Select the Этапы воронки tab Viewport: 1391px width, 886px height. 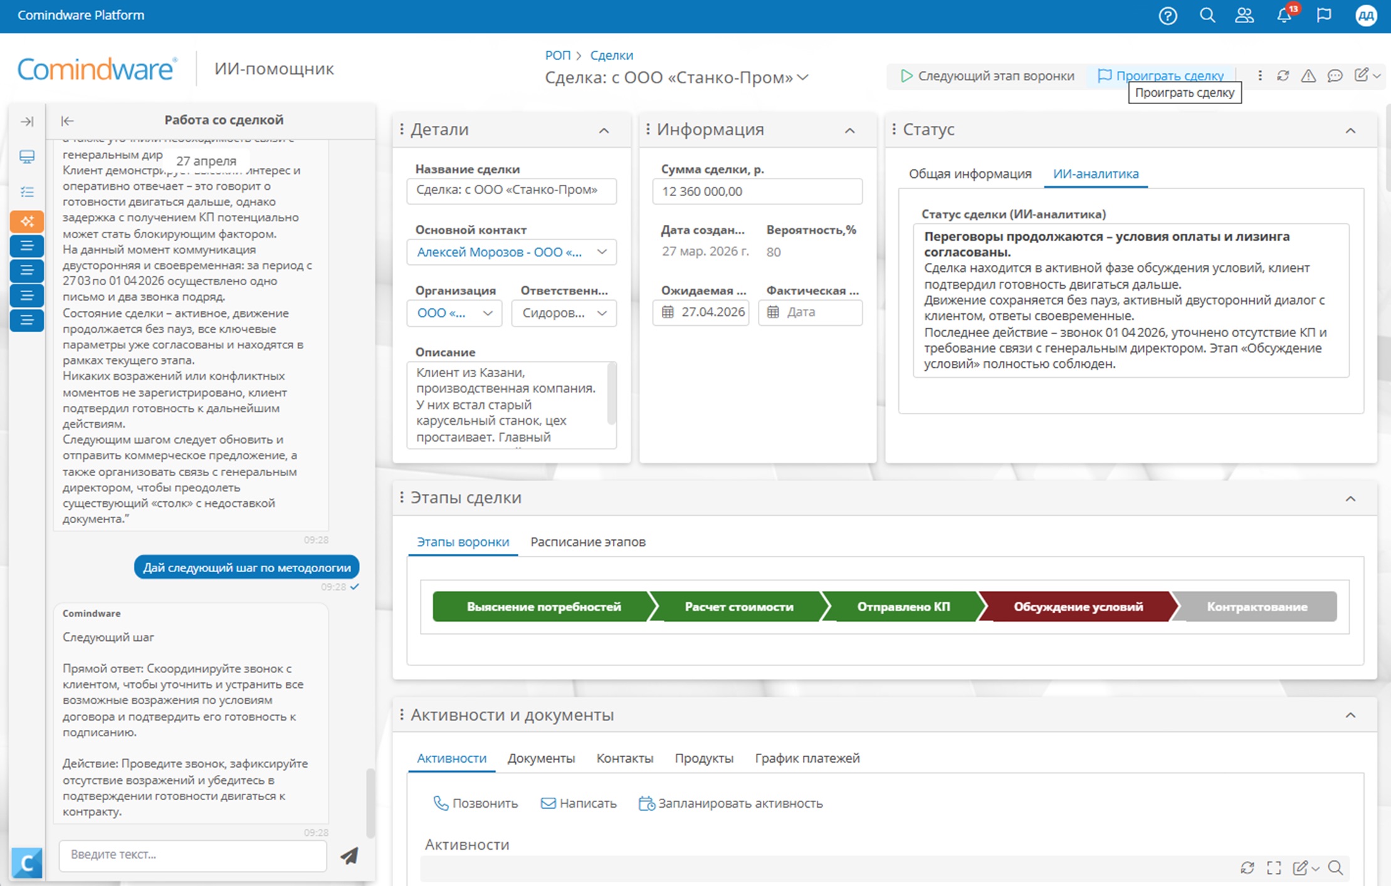click(x=463, y=542)
